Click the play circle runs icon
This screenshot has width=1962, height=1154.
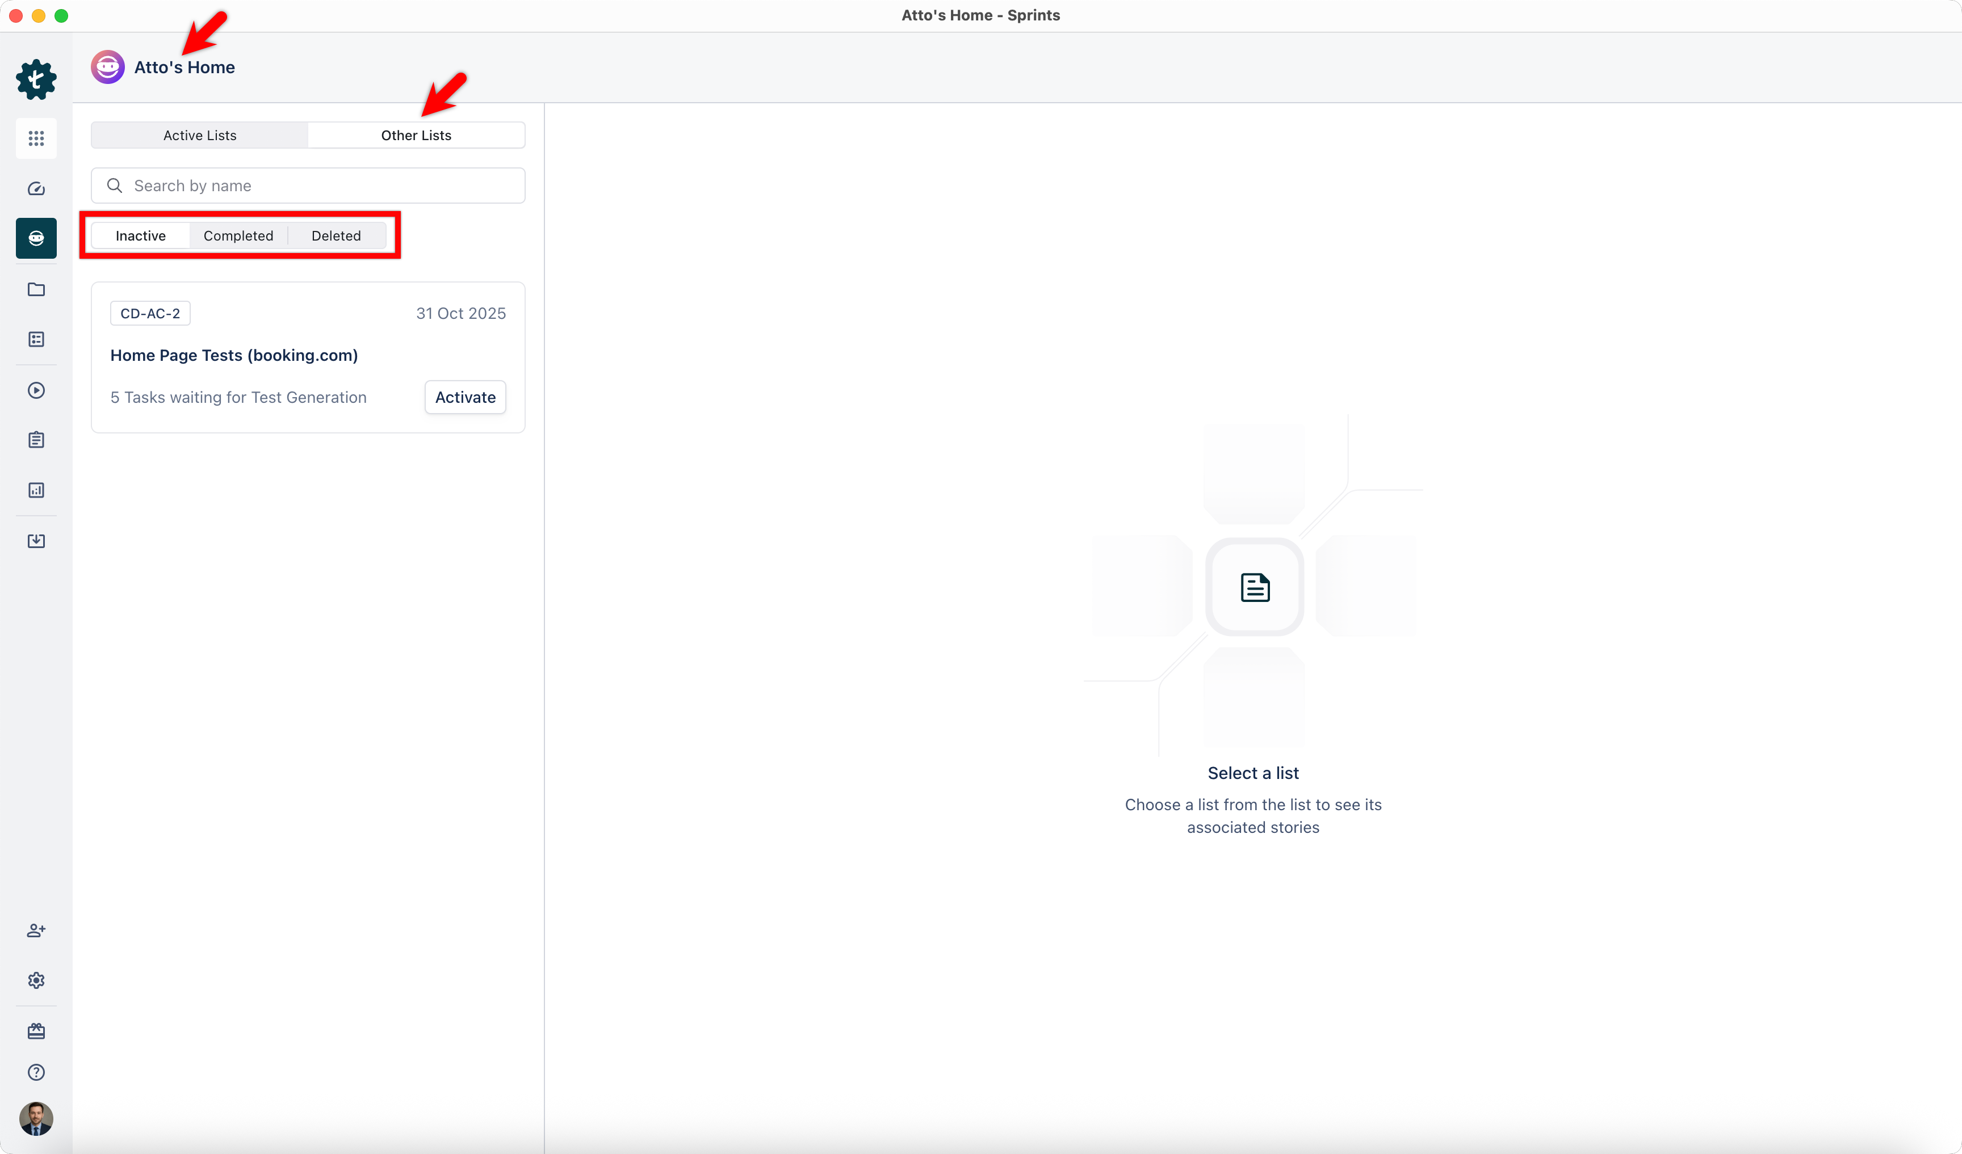(36, 390)
